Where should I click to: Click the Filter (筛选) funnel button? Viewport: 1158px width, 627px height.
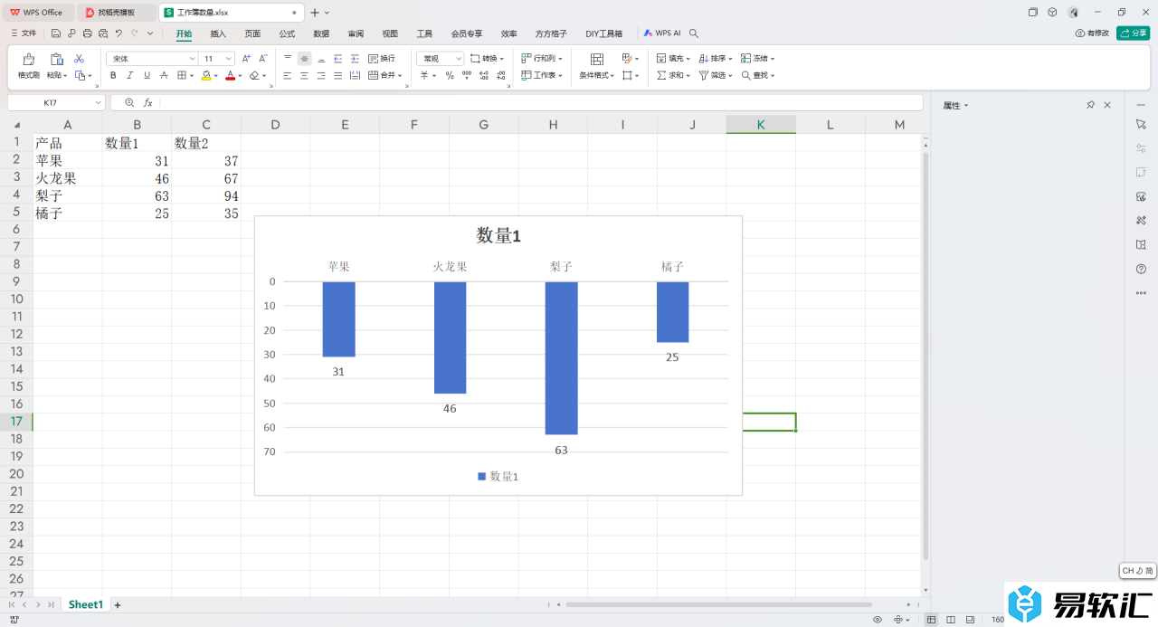click(716, 76)
